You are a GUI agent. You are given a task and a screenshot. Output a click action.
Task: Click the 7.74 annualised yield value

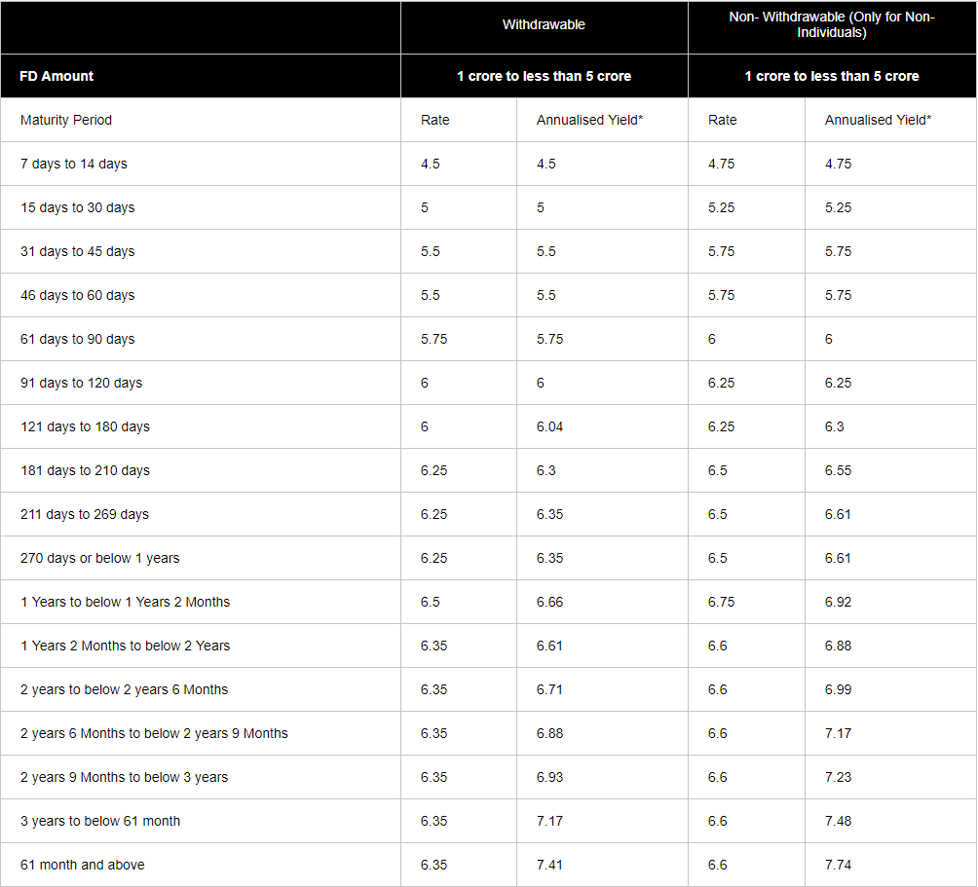coord(838,866)
